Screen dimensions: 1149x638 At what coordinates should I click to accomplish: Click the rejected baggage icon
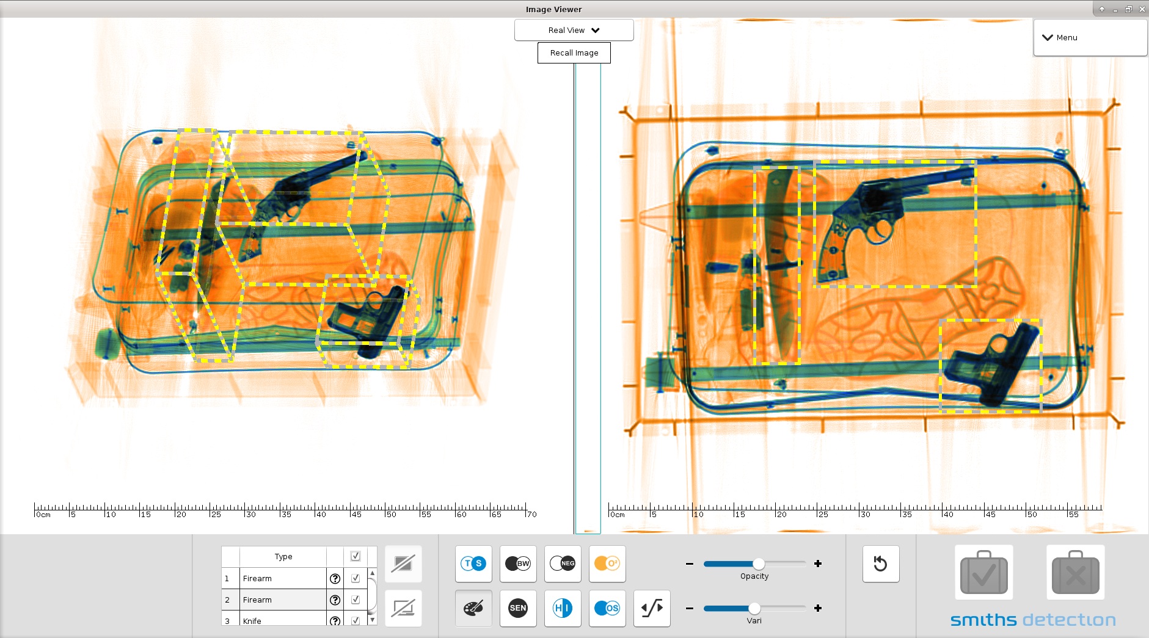[1075, 572]
